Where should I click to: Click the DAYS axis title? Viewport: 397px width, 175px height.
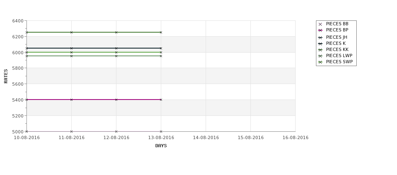pyautogui.click(x=161, y=146)
